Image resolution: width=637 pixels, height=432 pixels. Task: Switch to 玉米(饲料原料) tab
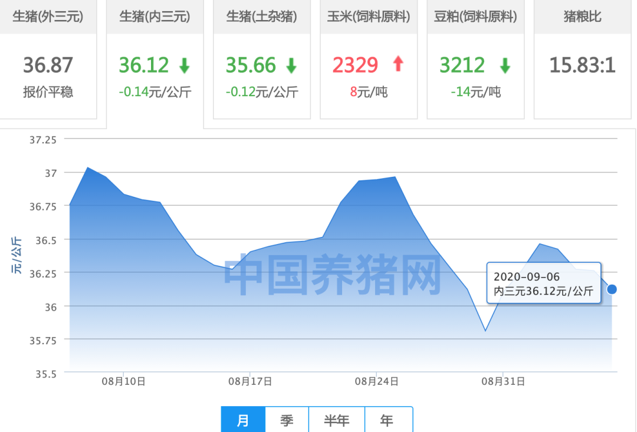point(368,17)
